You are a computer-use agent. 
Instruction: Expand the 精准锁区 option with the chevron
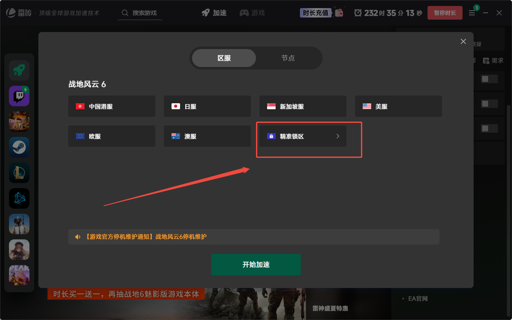[337, 136]
